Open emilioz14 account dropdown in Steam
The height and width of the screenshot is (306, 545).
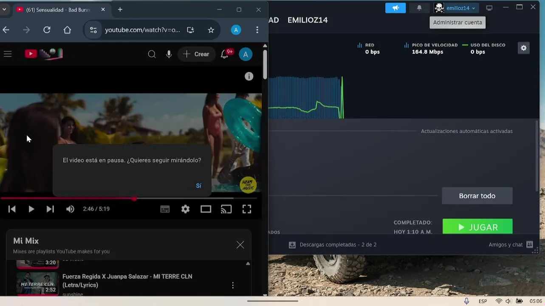click(x=456, y=8)
